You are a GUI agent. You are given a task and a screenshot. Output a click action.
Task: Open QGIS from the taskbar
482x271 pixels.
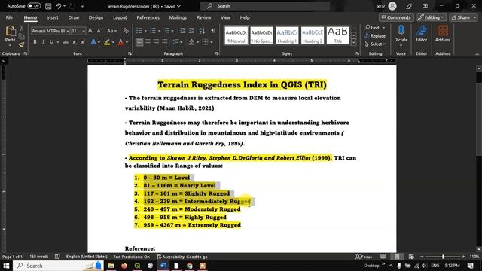(x=137, y=266)
